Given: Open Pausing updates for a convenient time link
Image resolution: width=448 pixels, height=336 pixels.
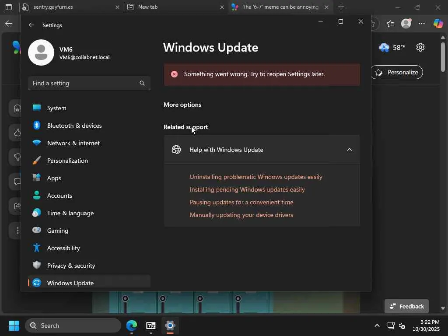Looking at the screenshot, I should click(x=241, y=202).
